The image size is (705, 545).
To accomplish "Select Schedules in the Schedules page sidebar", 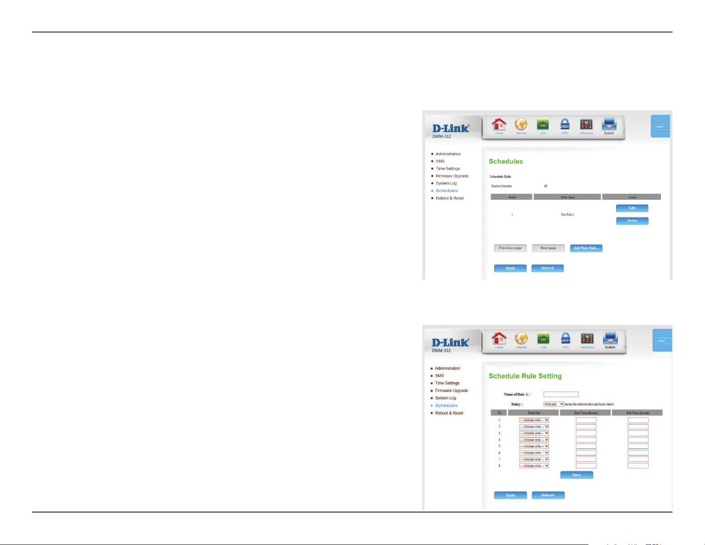I will point(447,191).
